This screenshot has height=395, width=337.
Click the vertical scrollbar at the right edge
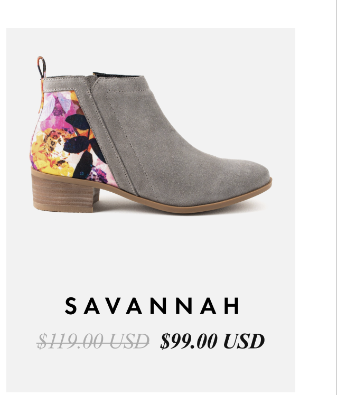[335, 197]
